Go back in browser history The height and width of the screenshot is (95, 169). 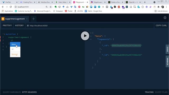point(3,7)
